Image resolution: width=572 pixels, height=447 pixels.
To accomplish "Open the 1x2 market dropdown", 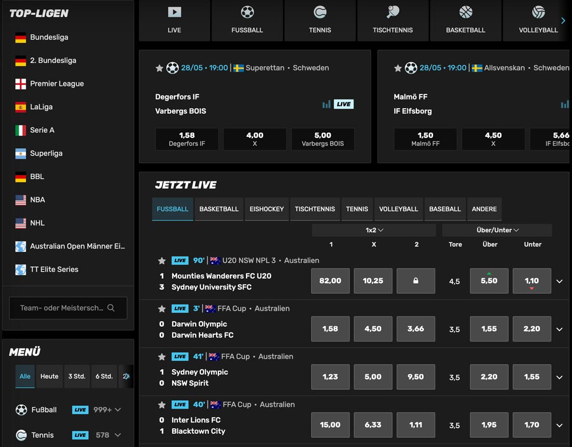I will point(375,230).
